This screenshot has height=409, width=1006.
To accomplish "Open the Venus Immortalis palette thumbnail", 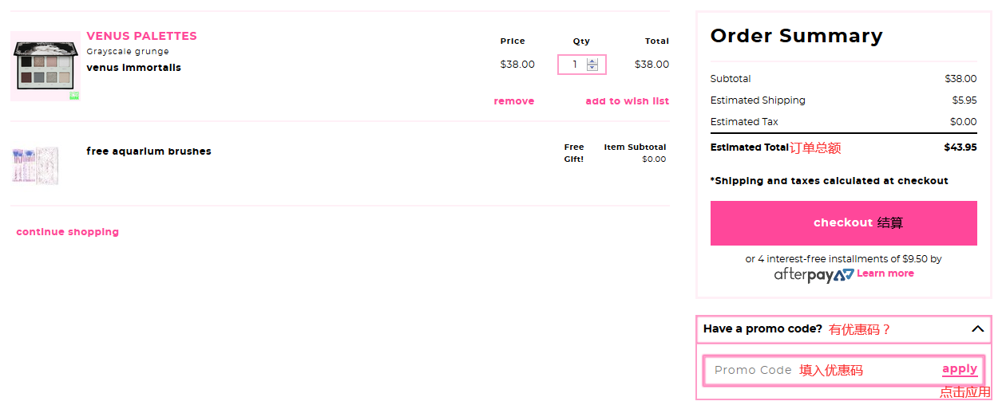I will (x=45, y=66).
